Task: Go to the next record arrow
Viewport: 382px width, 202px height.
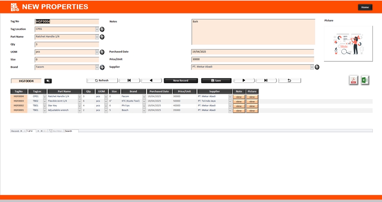Action: pos(244,80)
